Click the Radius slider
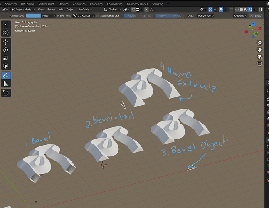Viewport: 269px width, 208px height. coord(139,16)
